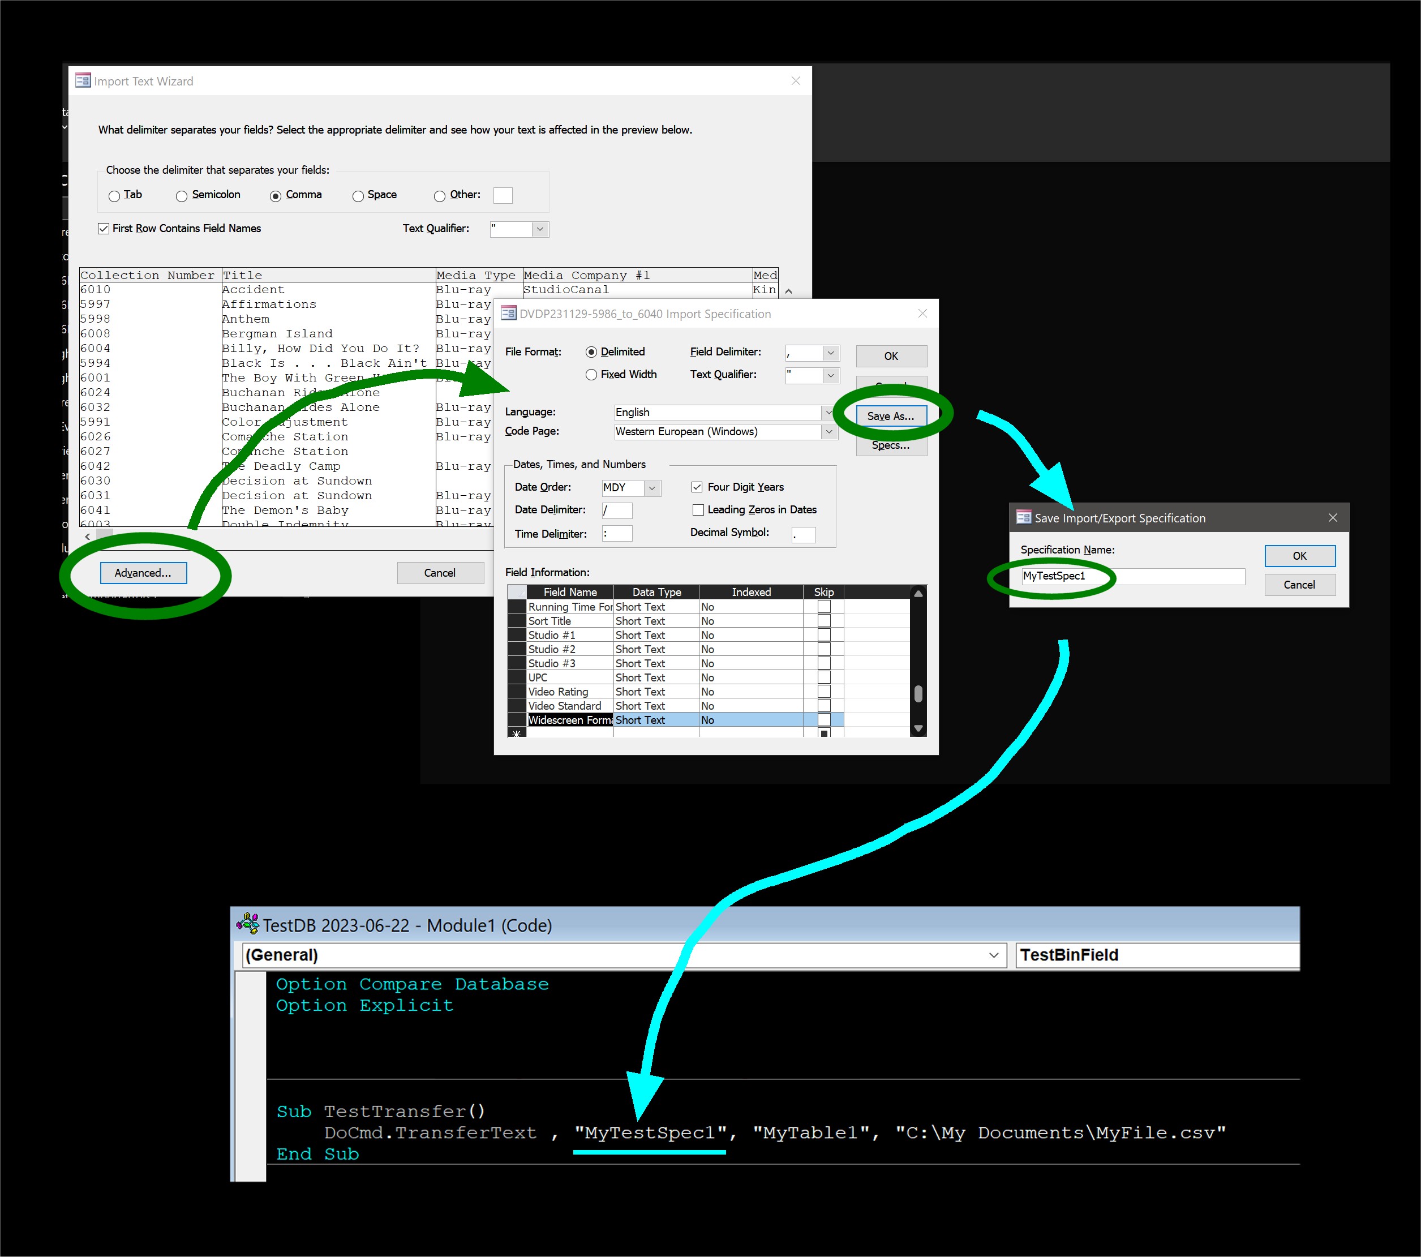Click the Import Text Wizard title icon
1421x1257 pixels.
click(x=83, y=80)
